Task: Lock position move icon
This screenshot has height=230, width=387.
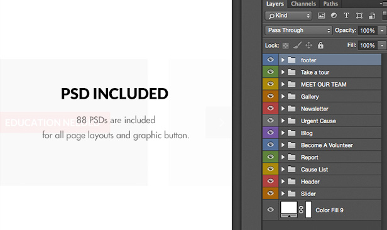Action: tap(308, 45)
